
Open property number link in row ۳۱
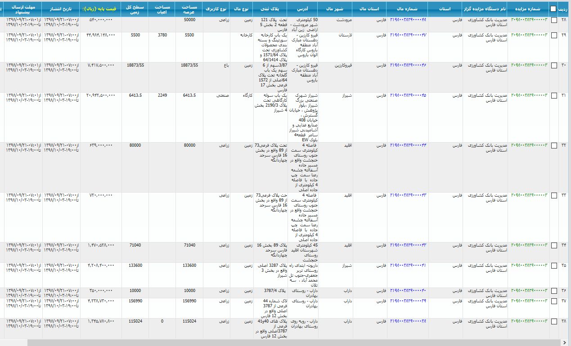[x=408, y=95]
